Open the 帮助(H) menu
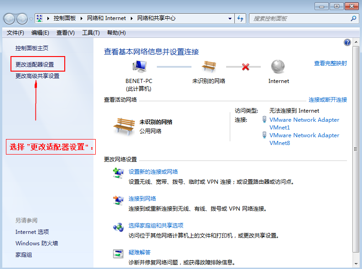The height and width of the screenshot is (269, 362). click(x=116, y=33)
